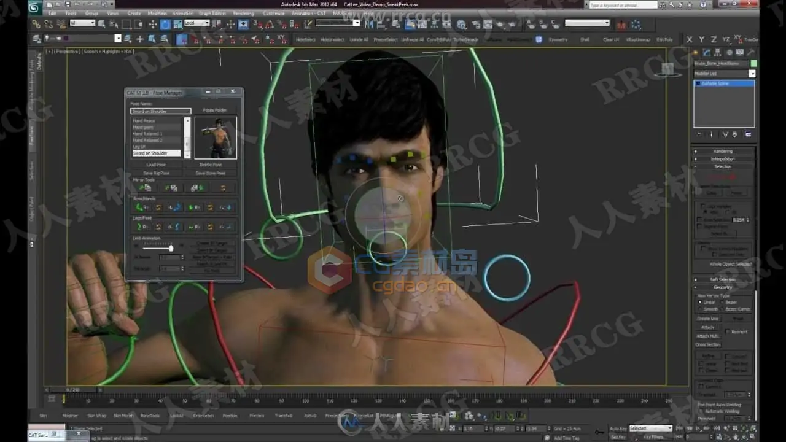Toggle the Percent Snap icon
Viewport: 786px width, 442px height.
coord(281,25)
